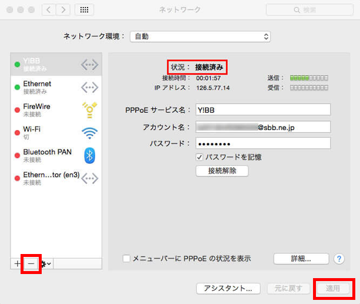
Task: Click green status dot next to Ethernet
Action: (17, 87)
